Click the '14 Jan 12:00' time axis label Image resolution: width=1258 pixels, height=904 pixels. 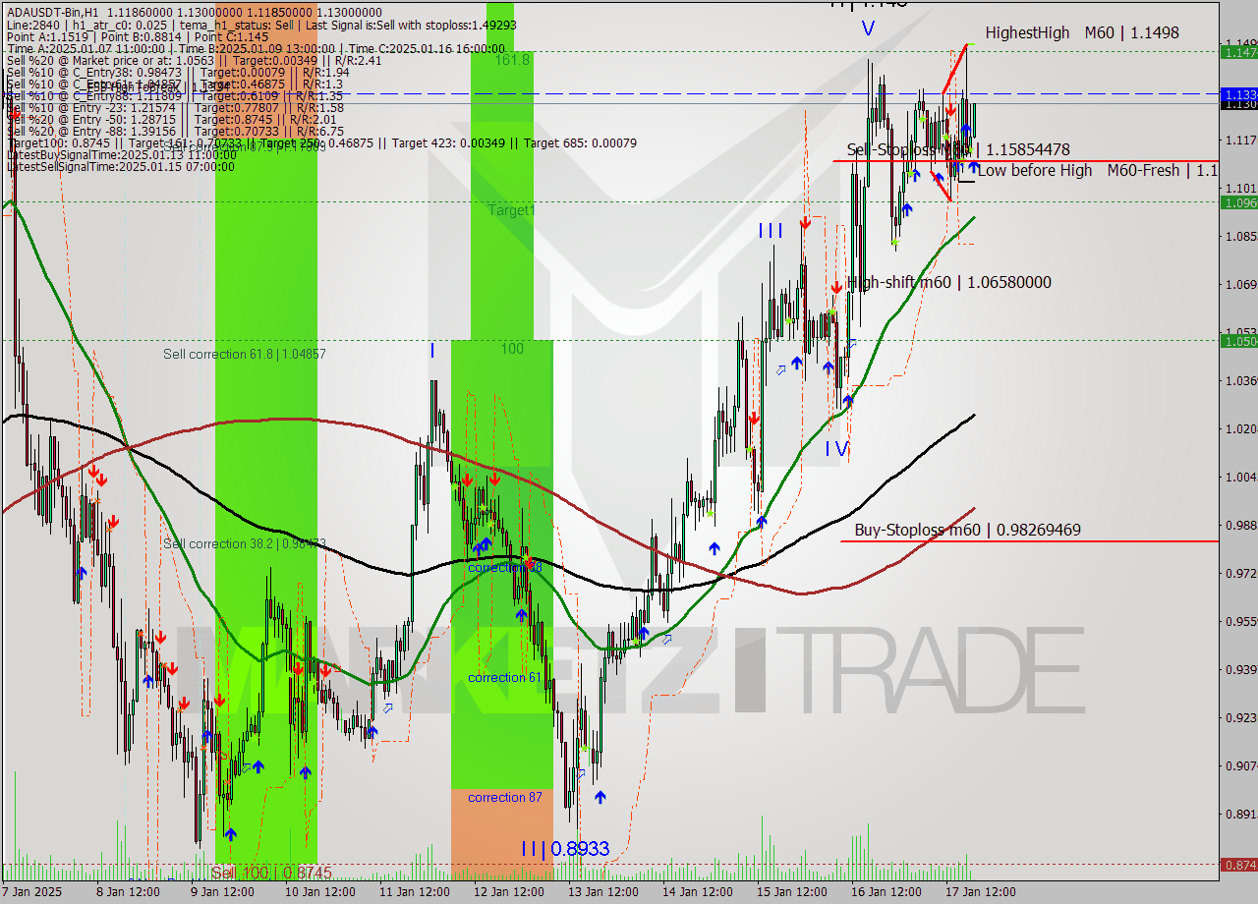698,892
